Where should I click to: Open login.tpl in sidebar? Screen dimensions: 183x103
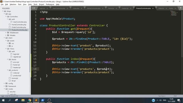[16, 54]
